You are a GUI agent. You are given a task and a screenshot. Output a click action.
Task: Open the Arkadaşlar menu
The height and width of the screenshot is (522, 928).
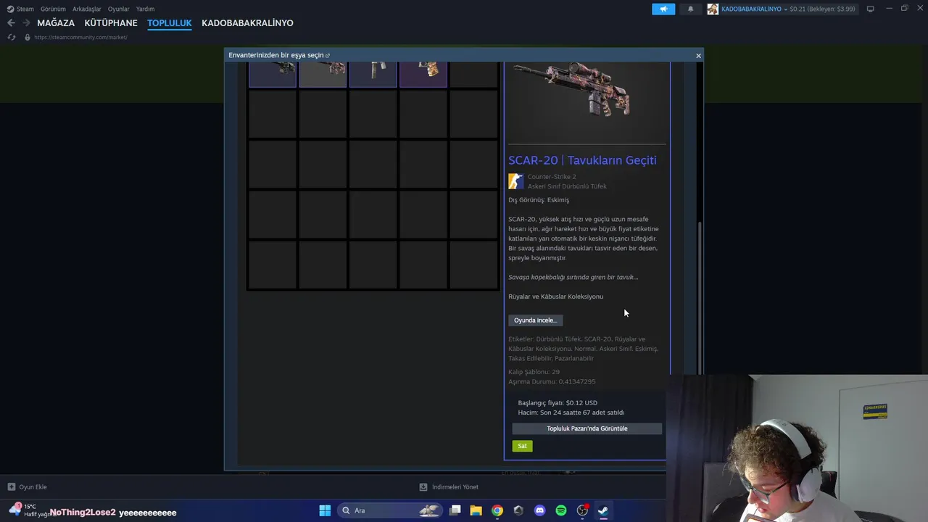[x=87, y=9]
